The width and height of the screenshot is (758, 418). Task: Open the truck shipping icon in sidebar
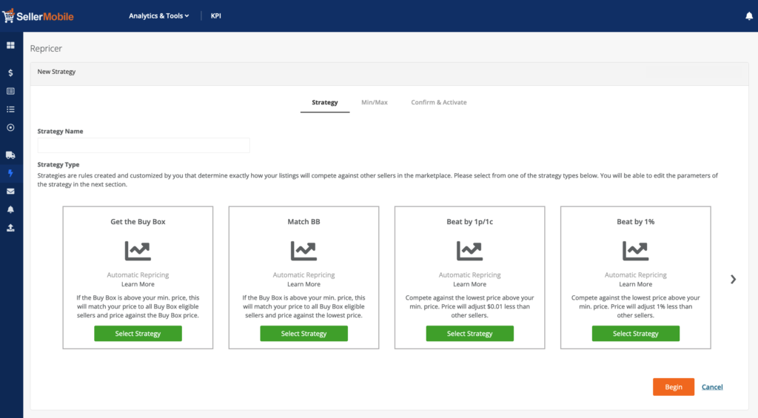click(x=10, y=155)
